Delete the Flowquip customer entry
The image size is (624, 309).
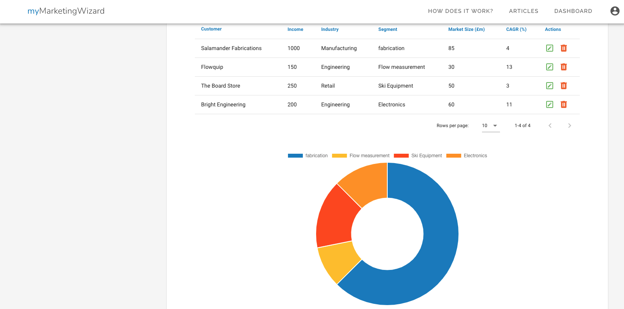coord(564,67)
